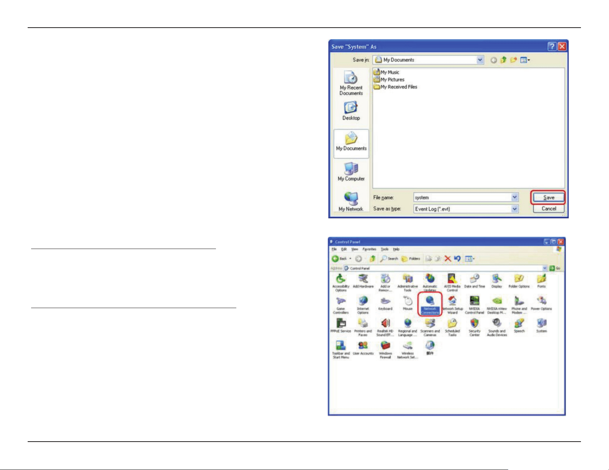Viewport: 609px width, 470px height.
Task: Open Folder Options icon
Action: point(519,281)
